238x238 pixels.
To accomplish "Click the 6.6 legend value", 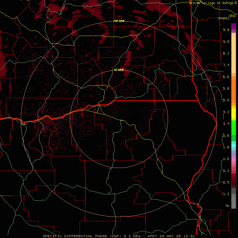I will 226,77.
